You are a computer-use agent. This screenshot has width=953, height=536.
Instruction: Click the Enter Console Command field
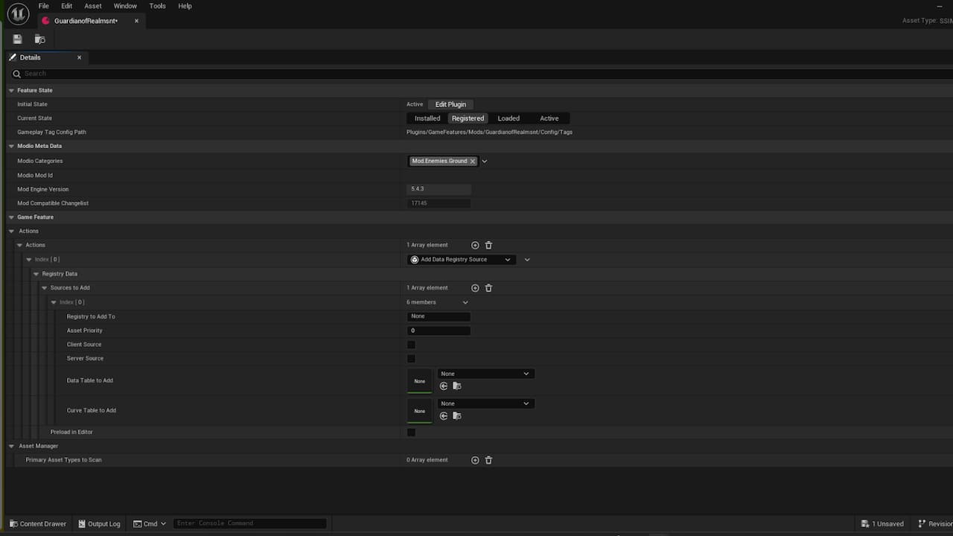[x=249, y=523]
